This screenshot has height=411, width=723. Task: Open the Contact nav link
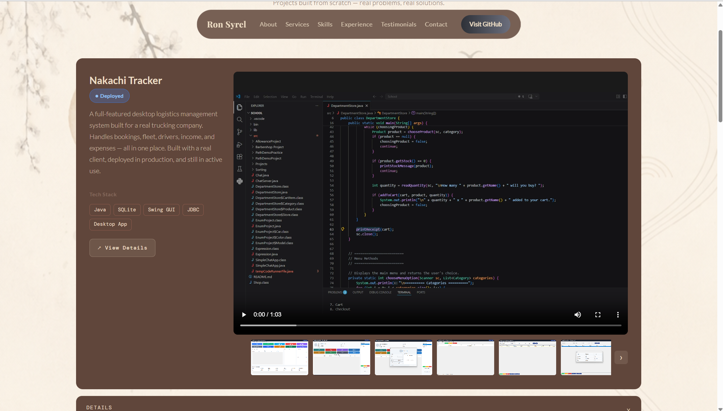pyautogui.click(x=436, y=24)
